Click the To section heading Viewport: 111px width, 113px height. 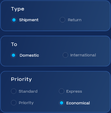(x=14, y=44)
